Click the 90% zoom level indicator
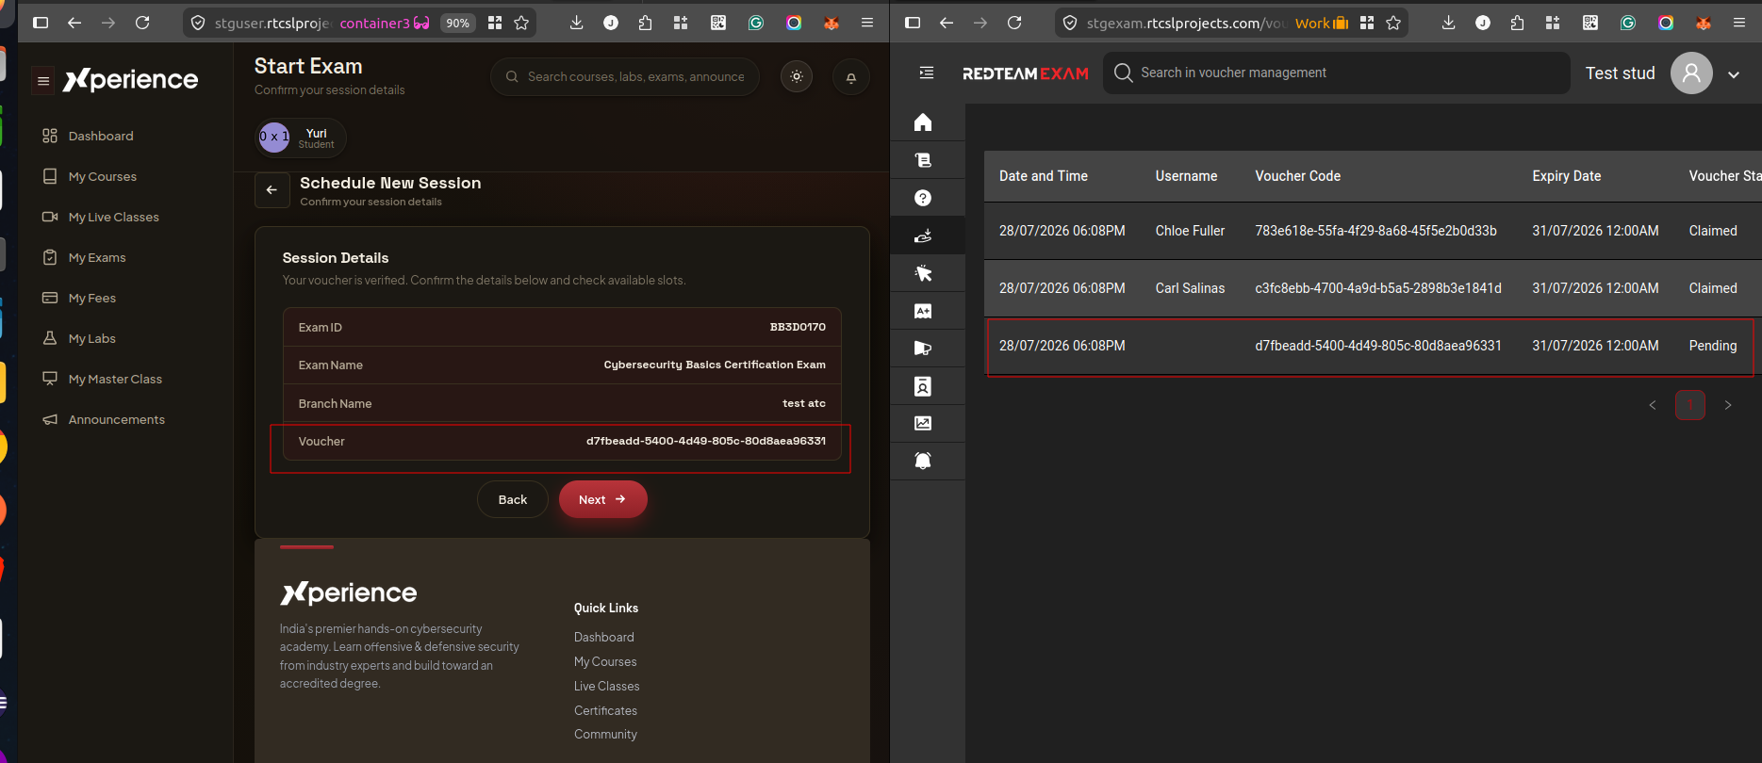This screenshot has width=1762, height=763. point(458,24)
